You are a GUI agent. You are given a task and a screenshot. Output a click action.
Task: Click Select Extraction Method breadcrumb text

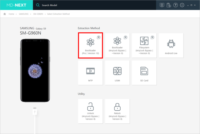point(58,14)
